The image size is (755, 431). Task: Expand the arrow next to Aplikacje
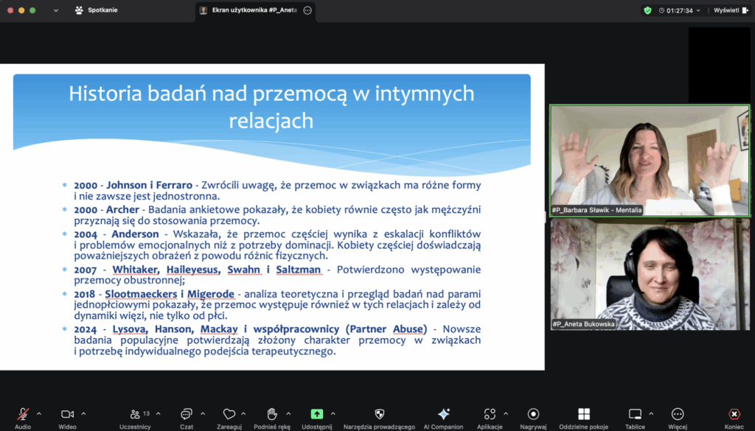[x=505, y=413]
